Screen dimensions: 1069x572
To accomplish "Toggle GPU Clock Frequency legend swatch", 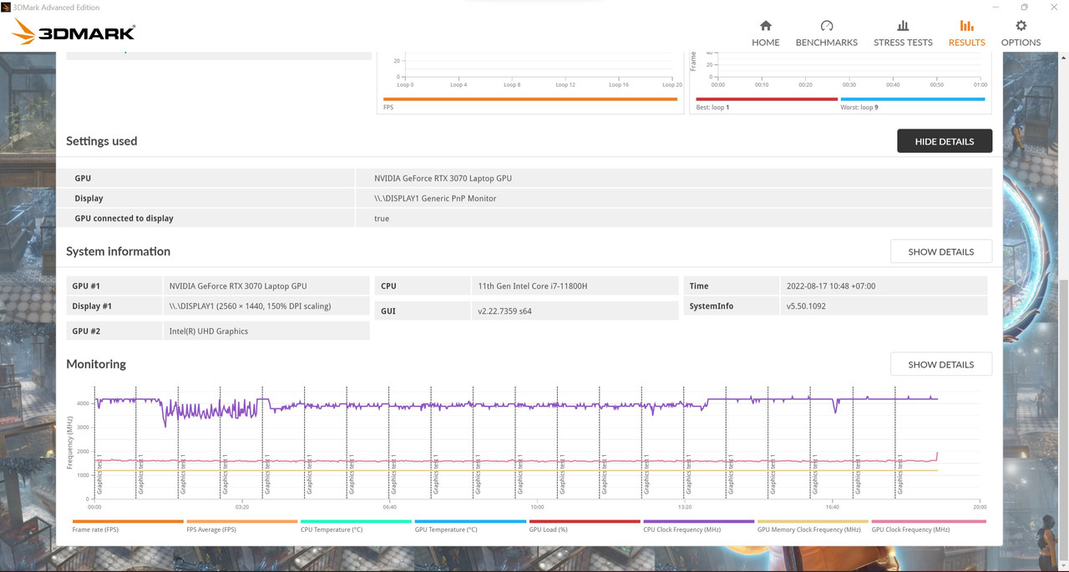I will [927, 521].
